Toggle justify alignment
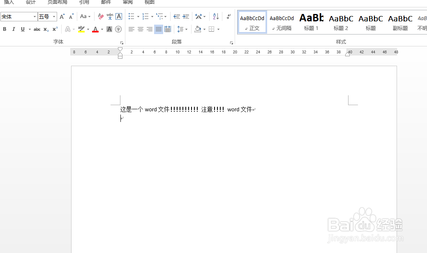The image size is (427, 253). 159,29
